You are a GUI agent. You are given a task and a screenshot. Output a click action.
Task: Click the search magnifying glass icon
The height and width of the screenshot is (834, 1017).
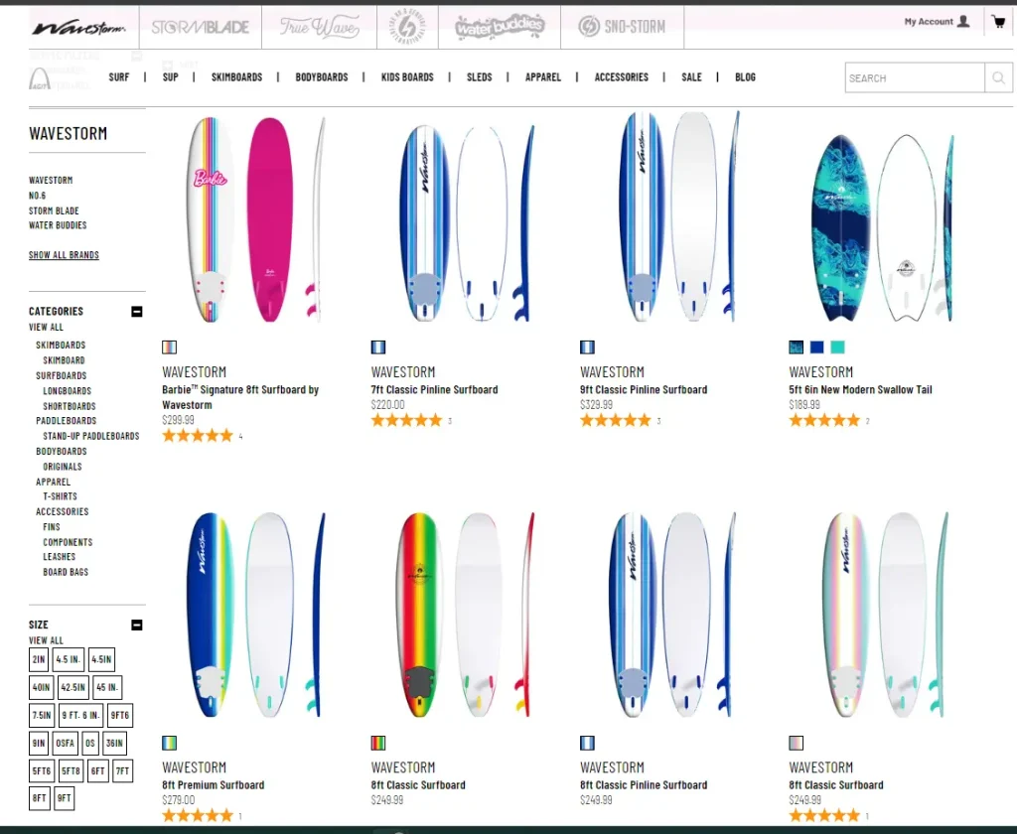[x=998, y=78]
